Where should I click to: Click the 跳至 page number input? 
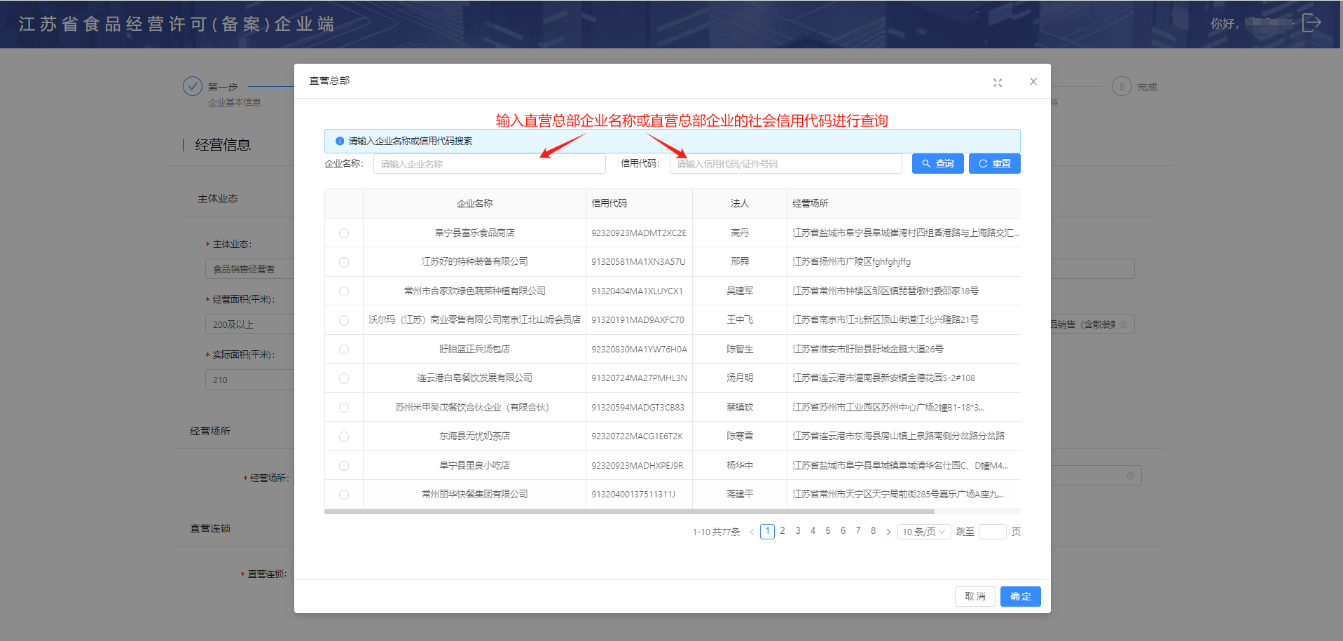click(991, 532)
